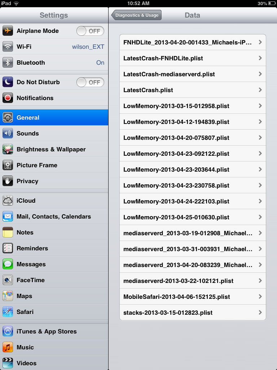Viewport: 277px width, 370px height.
Task: Tap the Sounds speaker icon
Action: (8, 133)
